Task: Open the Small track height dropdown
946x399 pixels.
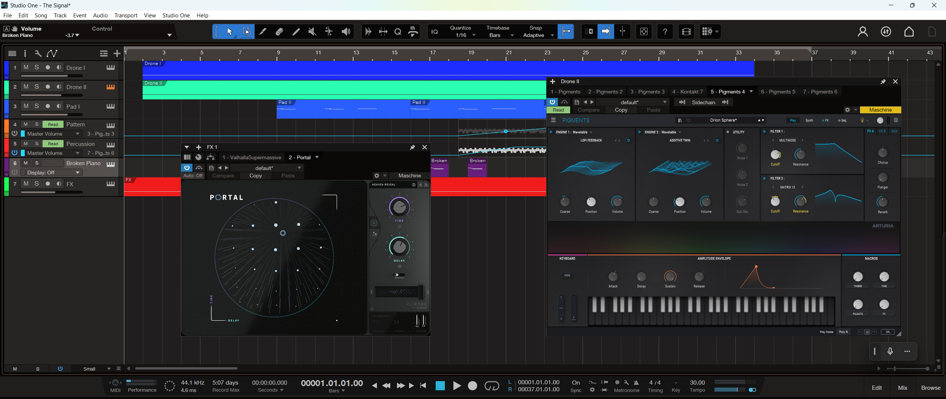Action: (x=97, y=369)
